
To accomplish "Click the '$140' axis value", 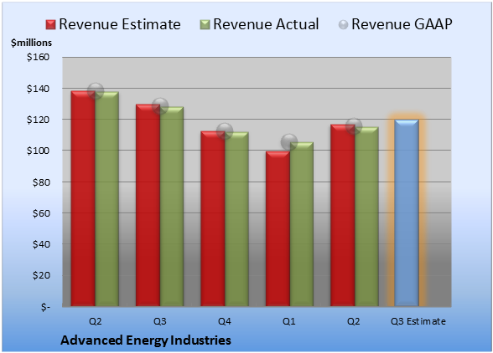I will 38,89.
